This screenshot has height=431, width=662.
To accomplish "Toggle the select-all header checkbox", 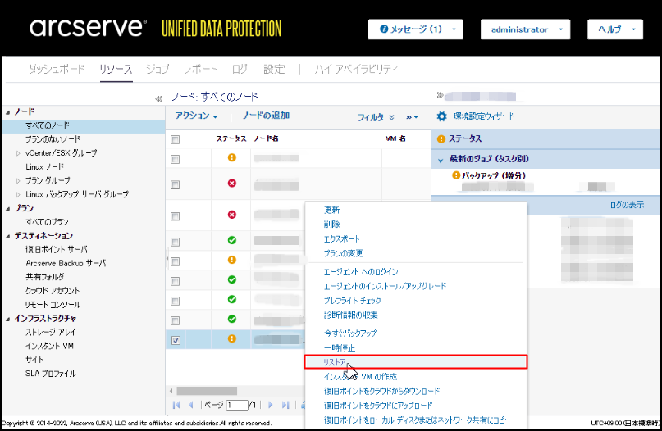I will 176,139.
